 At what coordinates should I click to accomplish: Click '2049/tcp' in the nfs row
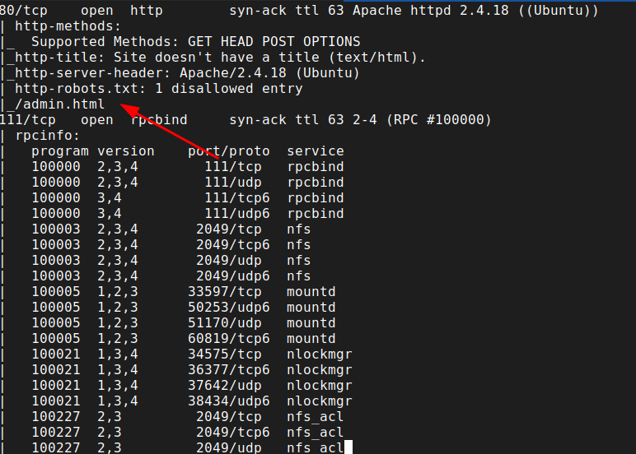click(229, 229)
